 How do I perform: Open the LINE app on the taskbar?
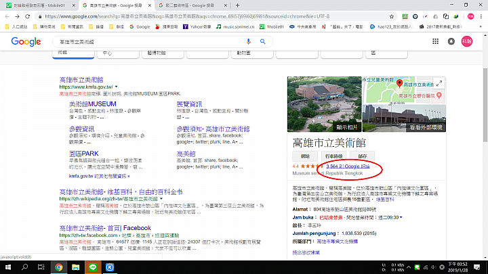(93, 267)
